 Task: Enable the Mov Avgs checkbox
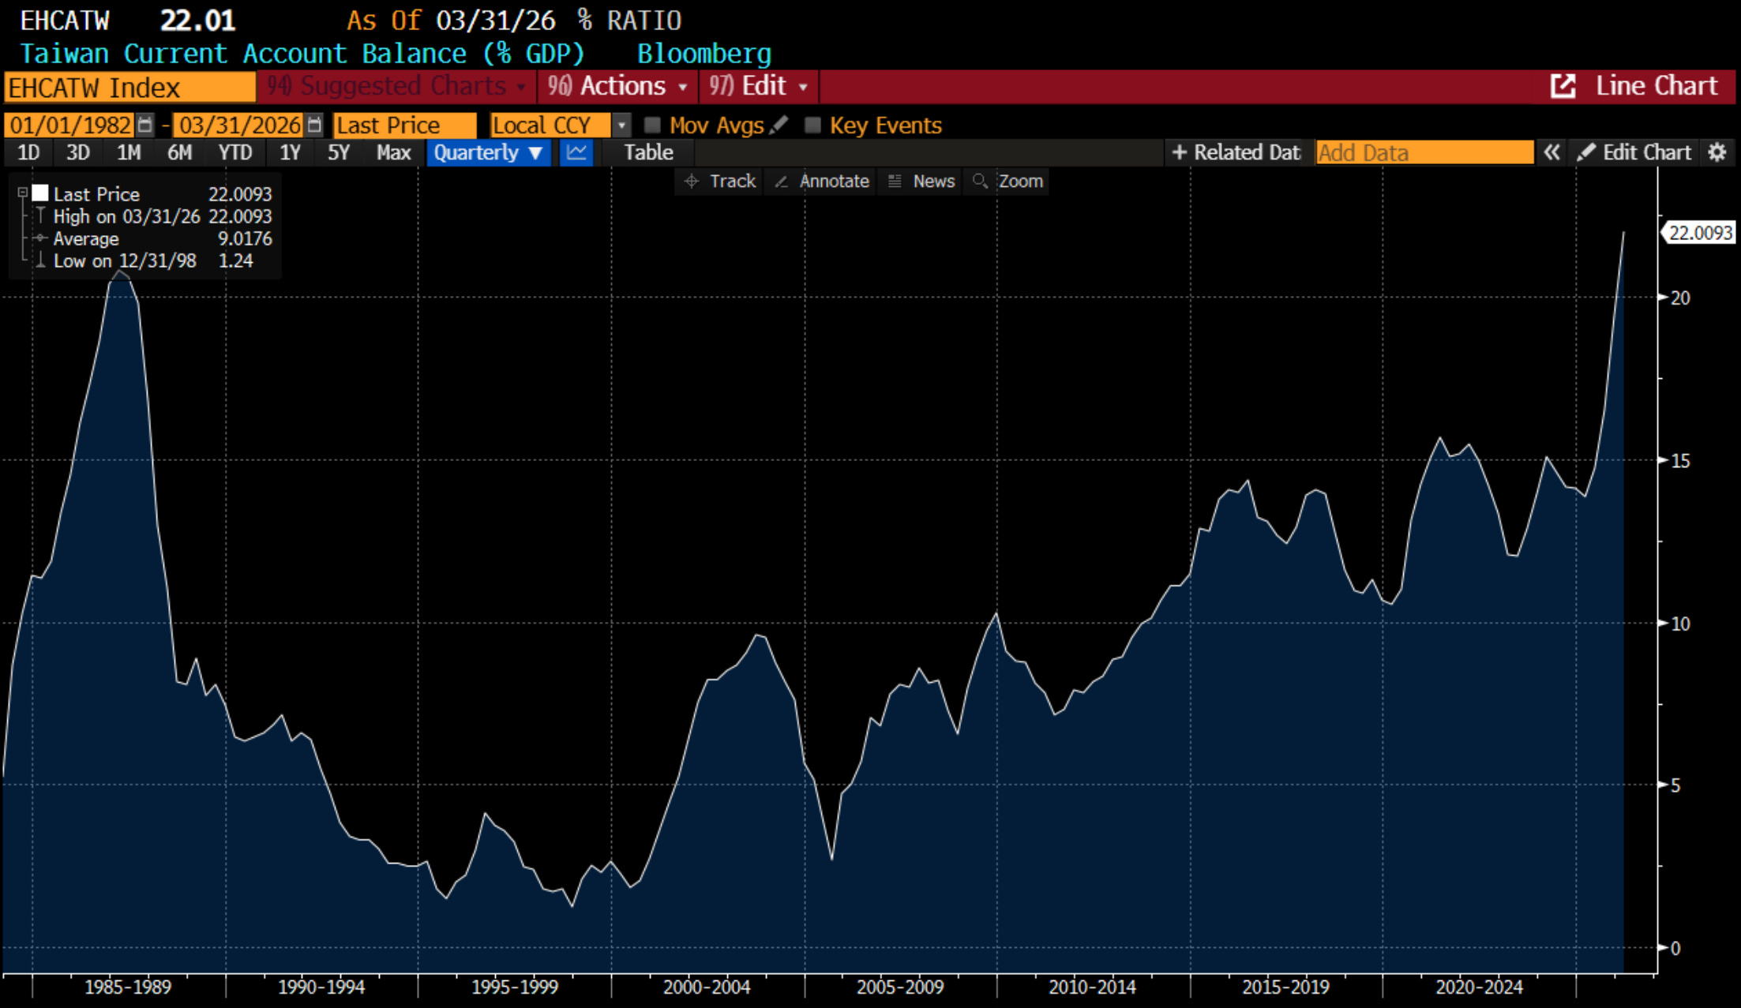tap(652, 125)
